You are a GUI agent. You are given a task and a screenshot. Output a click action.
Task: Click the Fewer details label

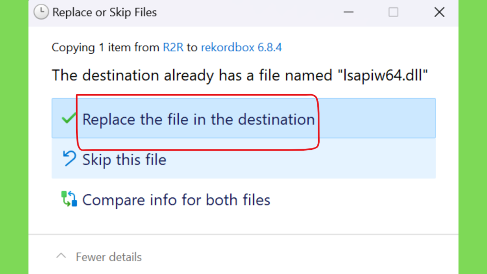click(109, 257)
